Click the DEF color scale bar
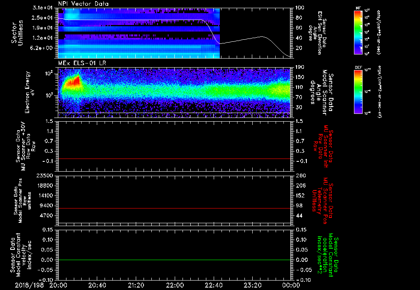Viewport: 420px width, 290px height. coord(358,92)
